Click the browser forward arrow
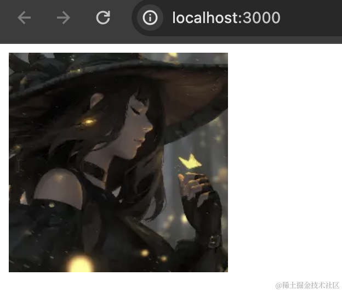Image resolution: width=342 pixels, height=292 pixels. point(64,18)
